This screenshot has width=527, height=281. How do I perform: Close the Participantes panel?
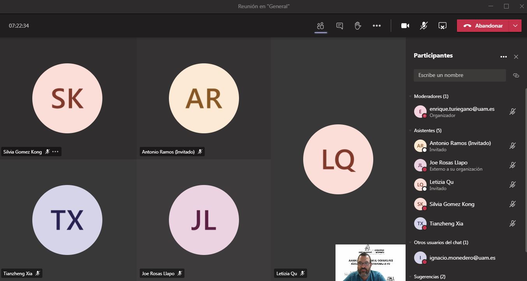pos(516,57)
